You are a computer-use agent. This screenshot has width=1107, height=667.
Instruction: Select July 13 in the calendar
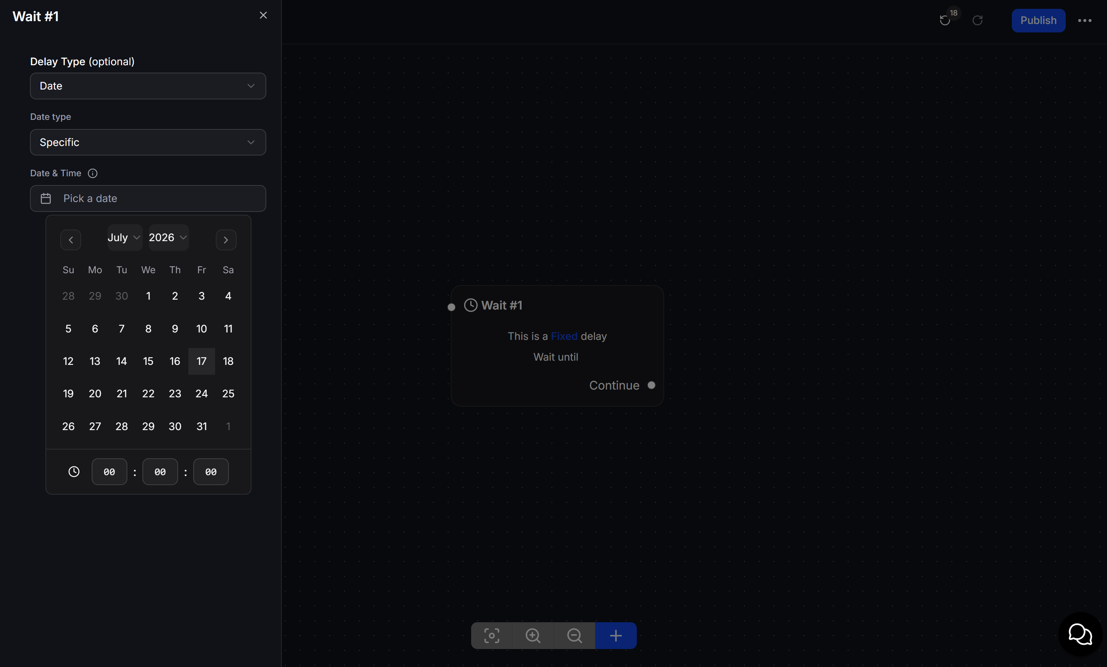[95, 361]
